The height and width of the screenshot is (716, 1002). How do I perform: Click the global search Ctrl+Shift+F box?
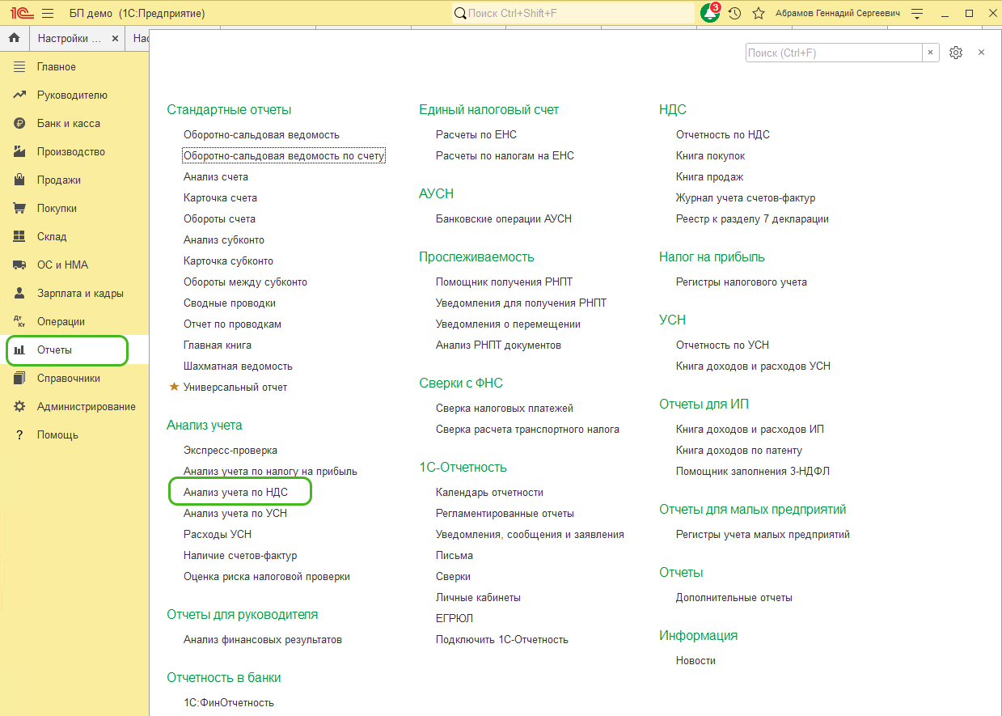[x=574, y=14]
